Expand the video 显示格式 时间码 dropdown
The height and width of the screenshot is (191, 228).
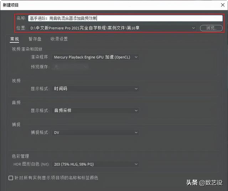94,89
